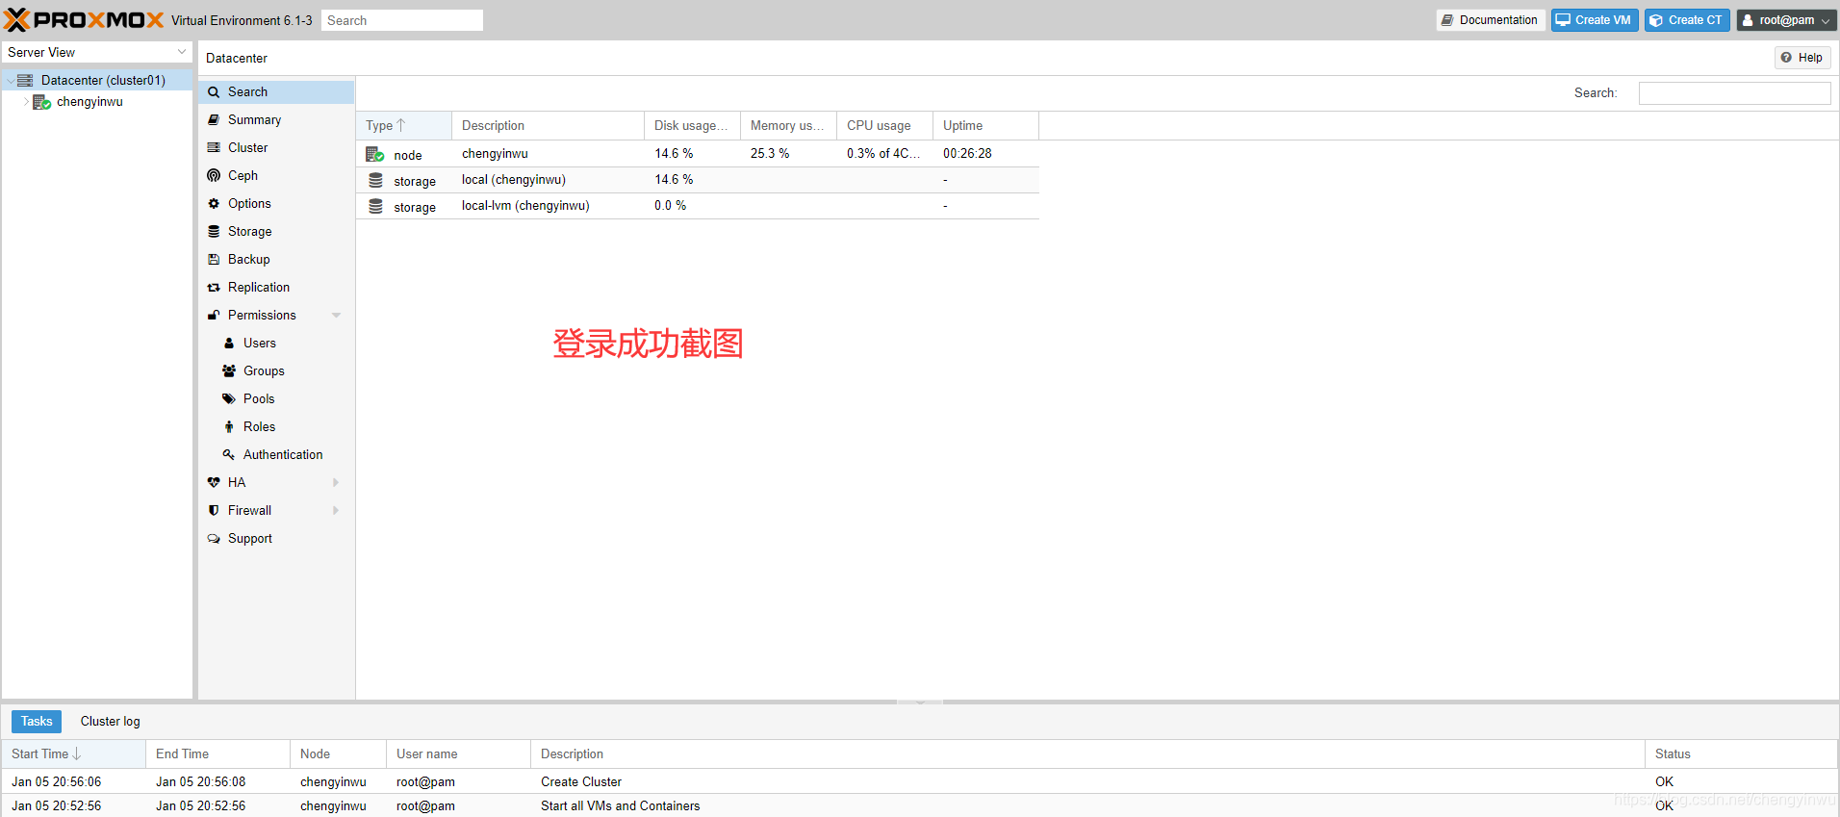This screenshot has height=817, width=1840.
Task: Click the top Search input field
Action: point(402,20)
